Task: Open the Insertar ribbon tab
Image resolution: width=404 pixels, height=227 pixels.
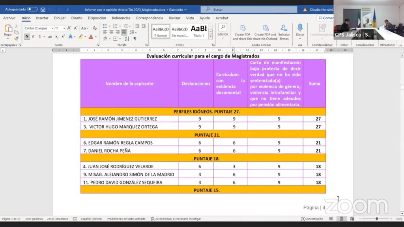Action: (x=42, y=18)
